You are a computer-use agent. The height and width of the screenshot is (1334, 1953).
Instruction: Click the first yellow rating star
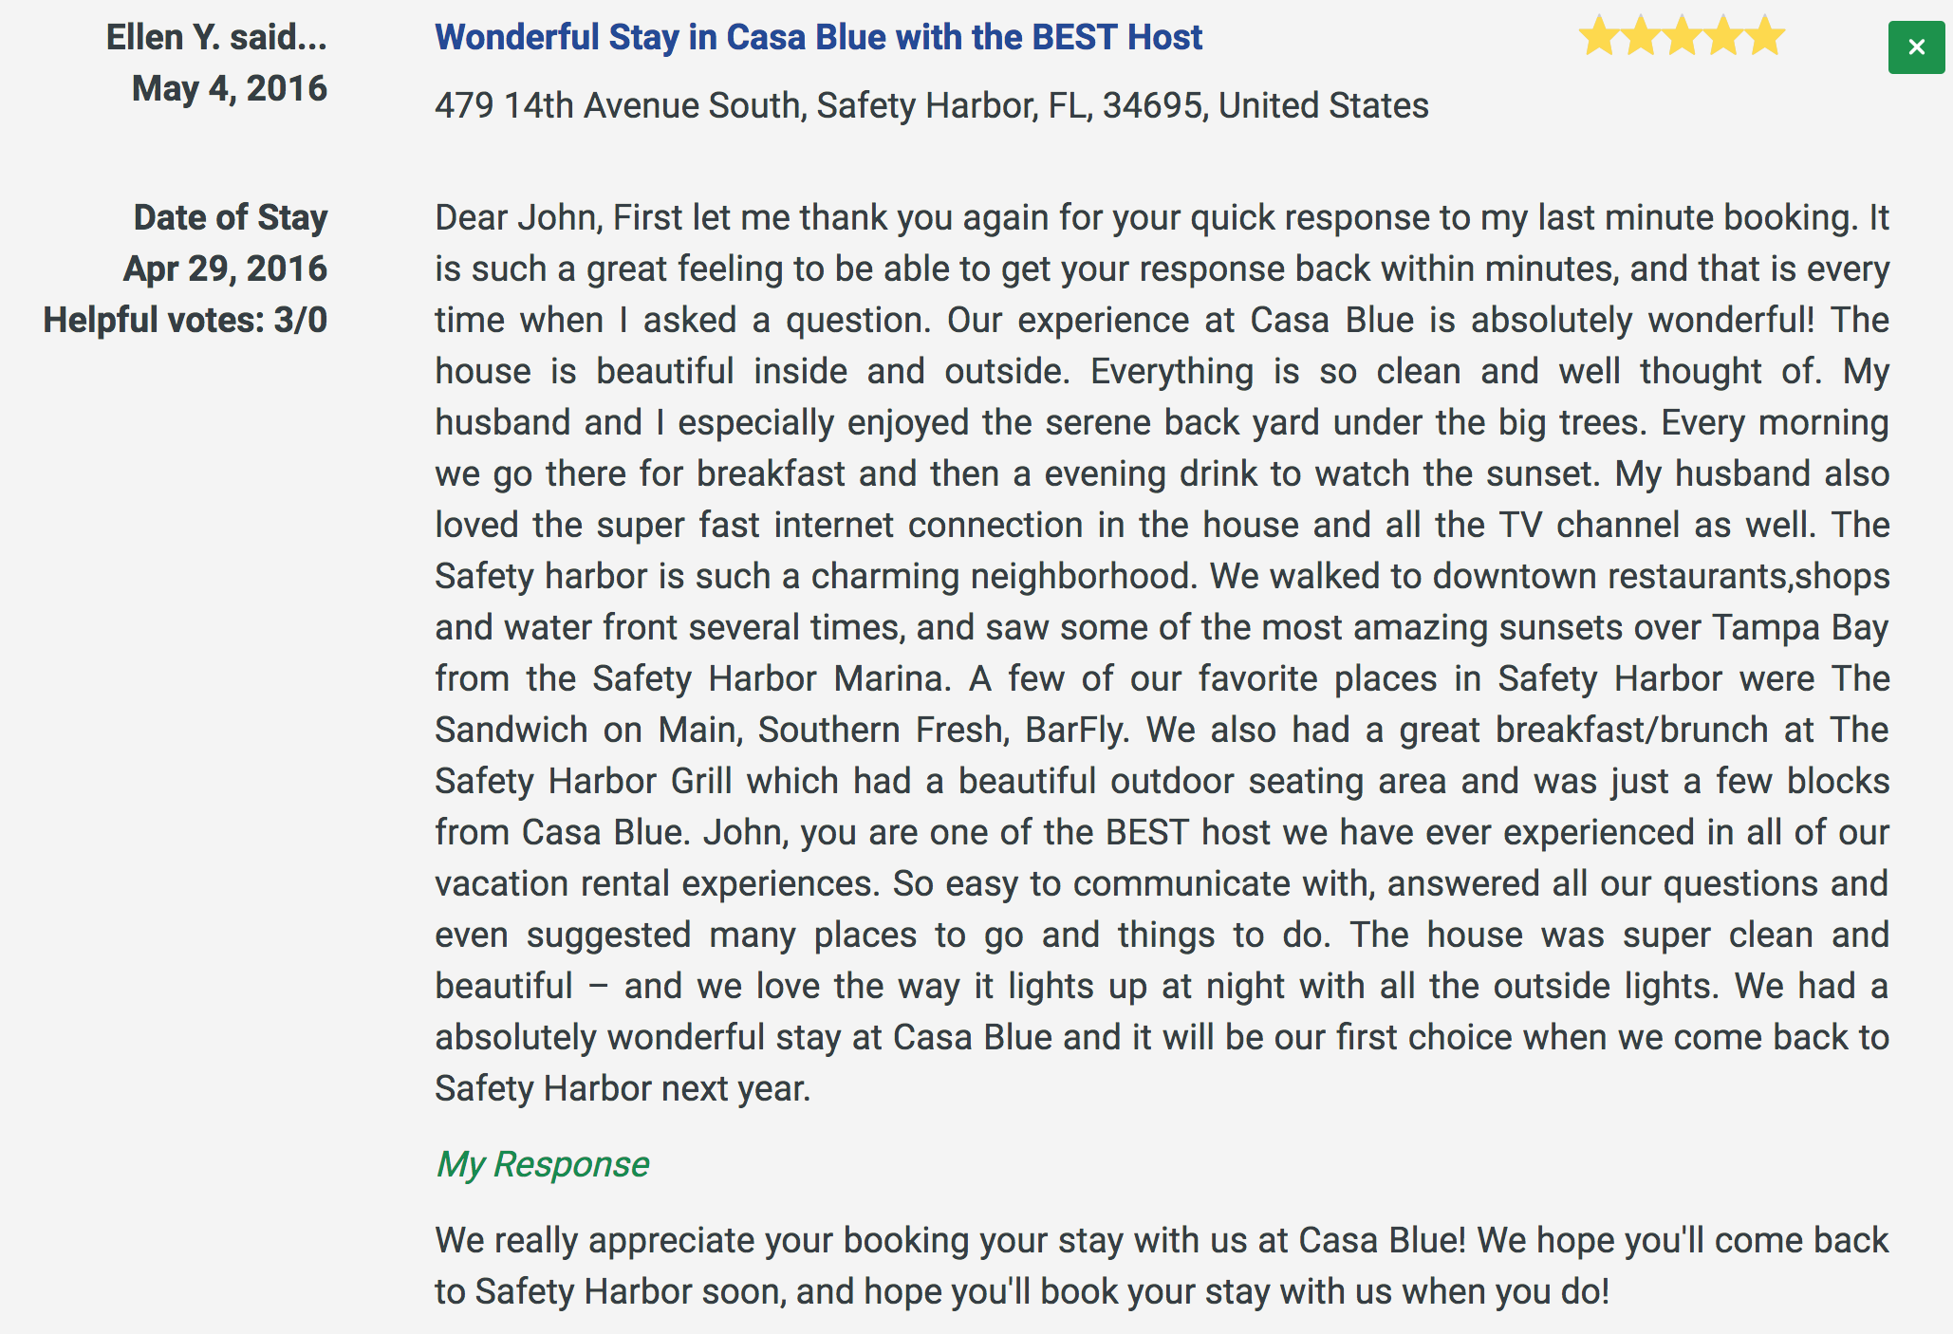[x=1598, y=36]
